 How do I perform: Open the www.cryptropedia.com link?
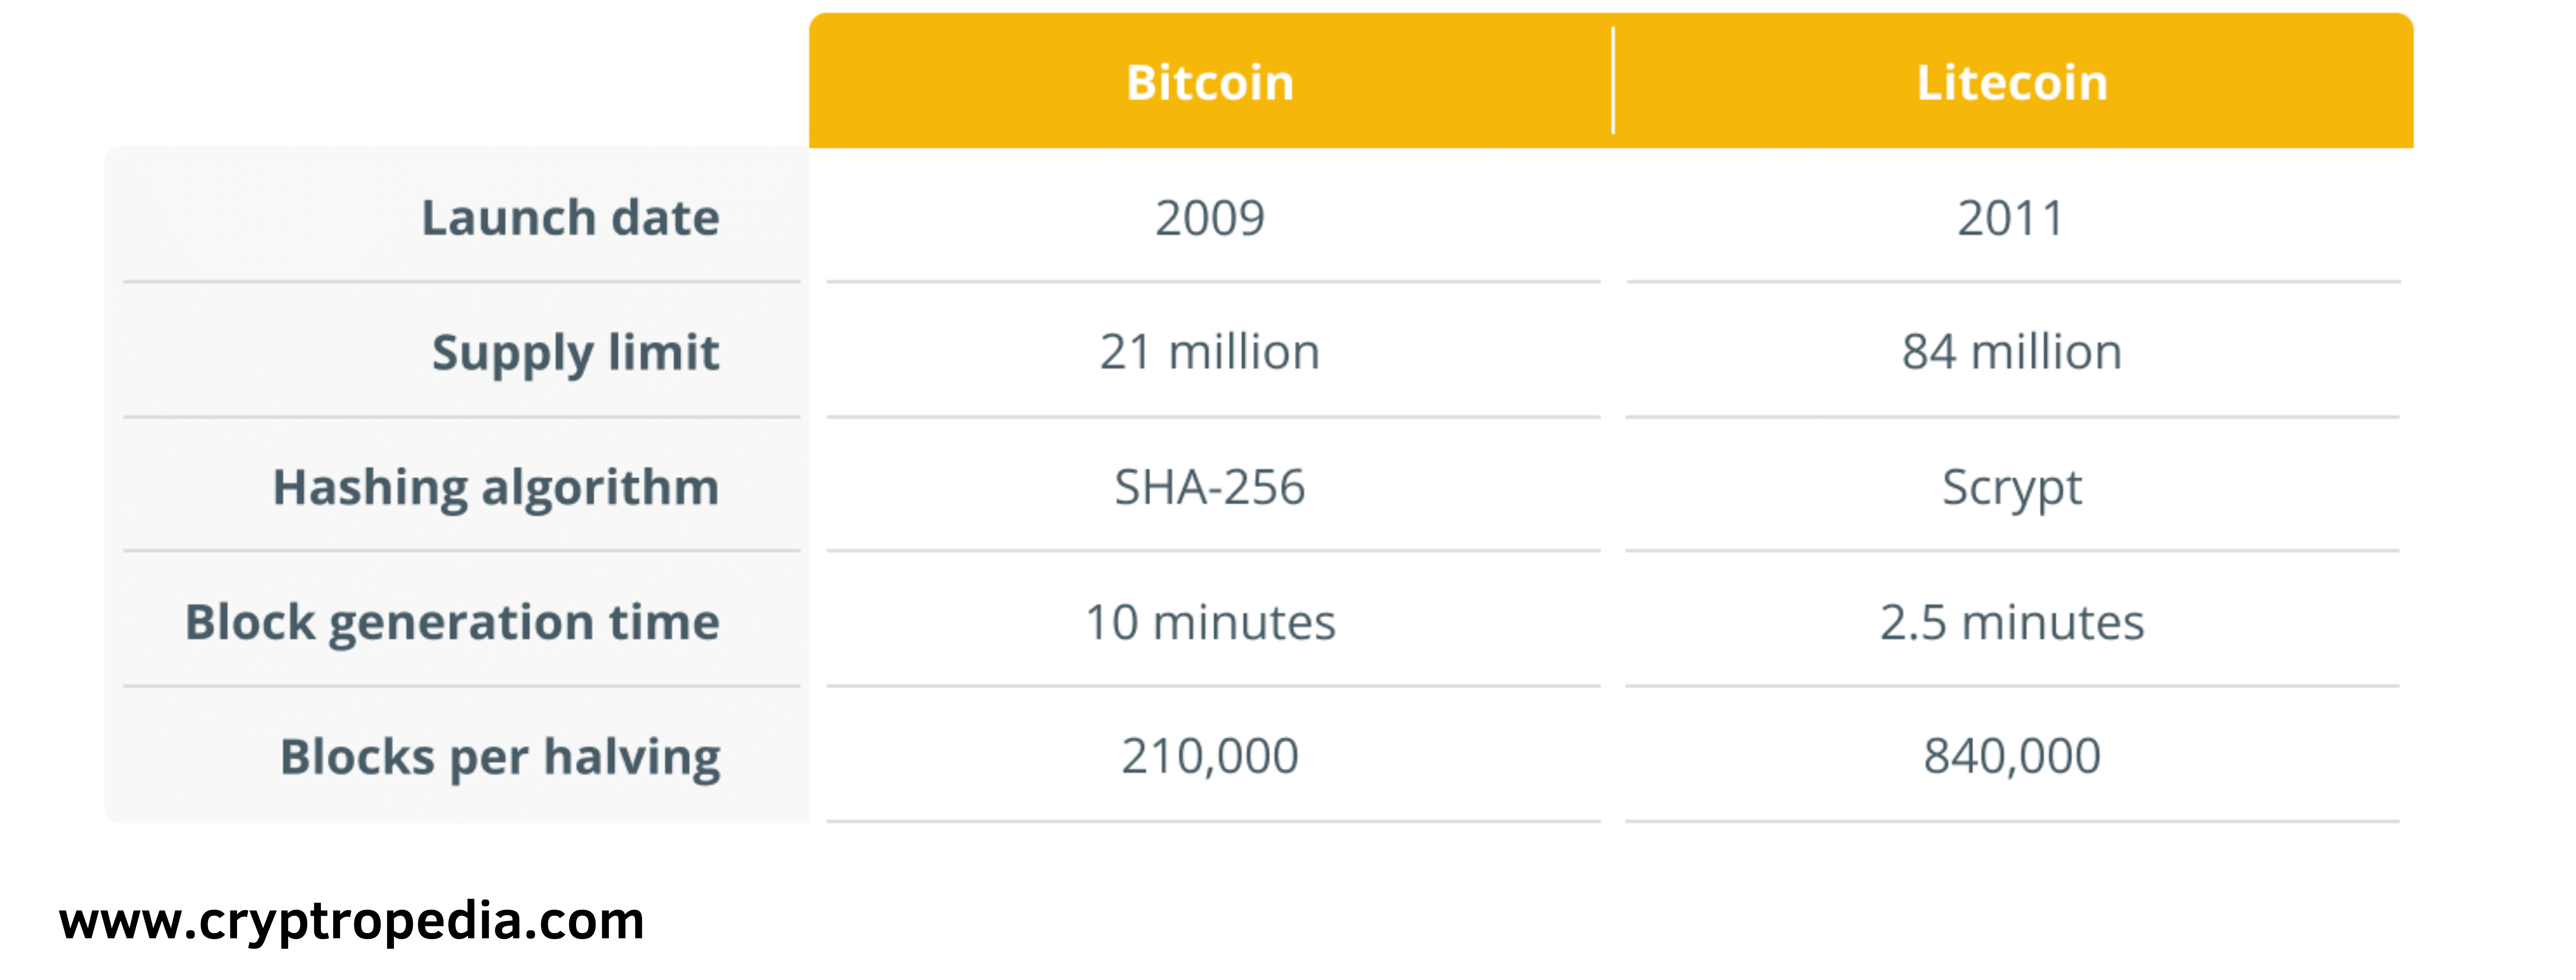tap(351, 920)
